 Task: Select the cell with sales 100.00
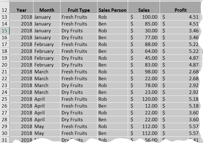pyautogui.click(x=144, y=17)
